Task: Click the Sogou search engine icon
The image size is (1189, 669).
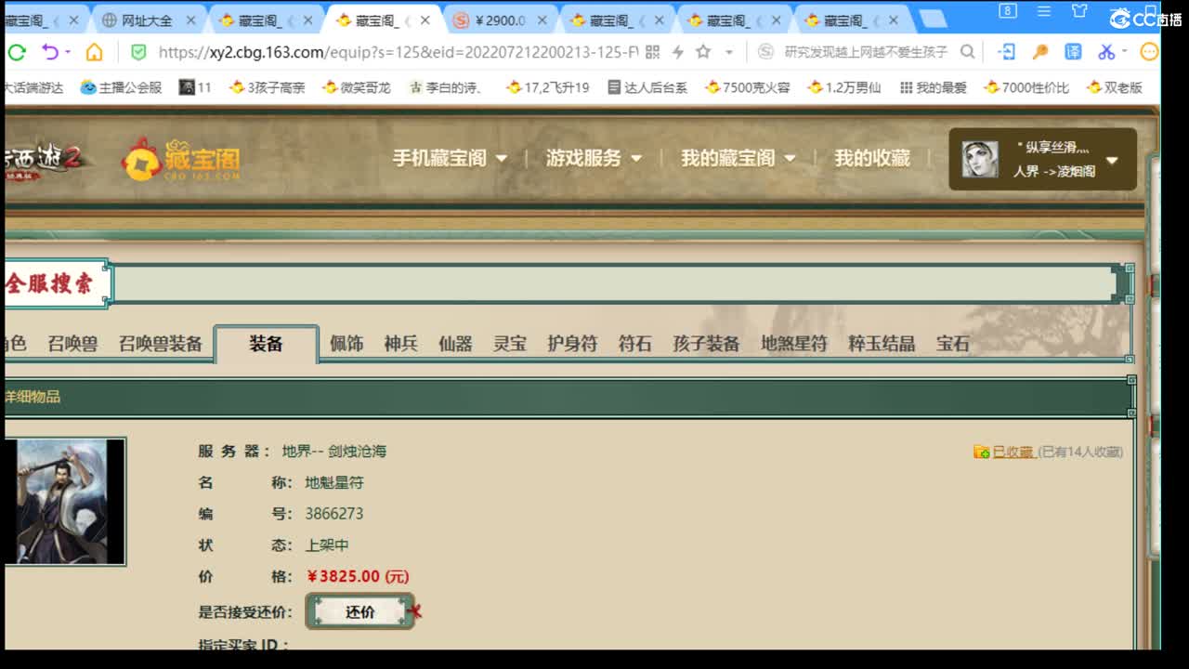Action: point(765,52)
